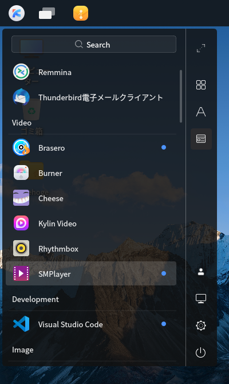
Task: Click the Brasero disc icon
Action: click(x=21, y=148)
